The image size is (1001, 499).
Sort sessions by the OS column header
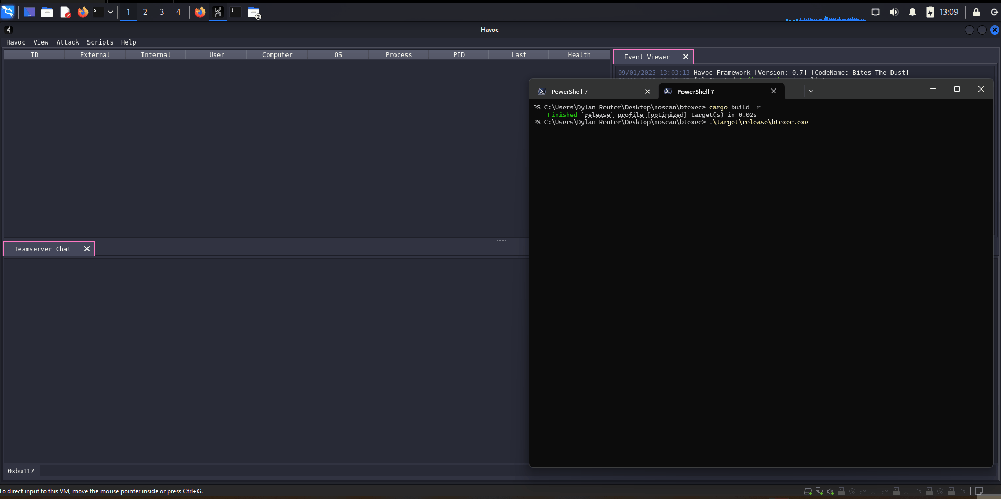pyautogui.click(x=338, y=55)
